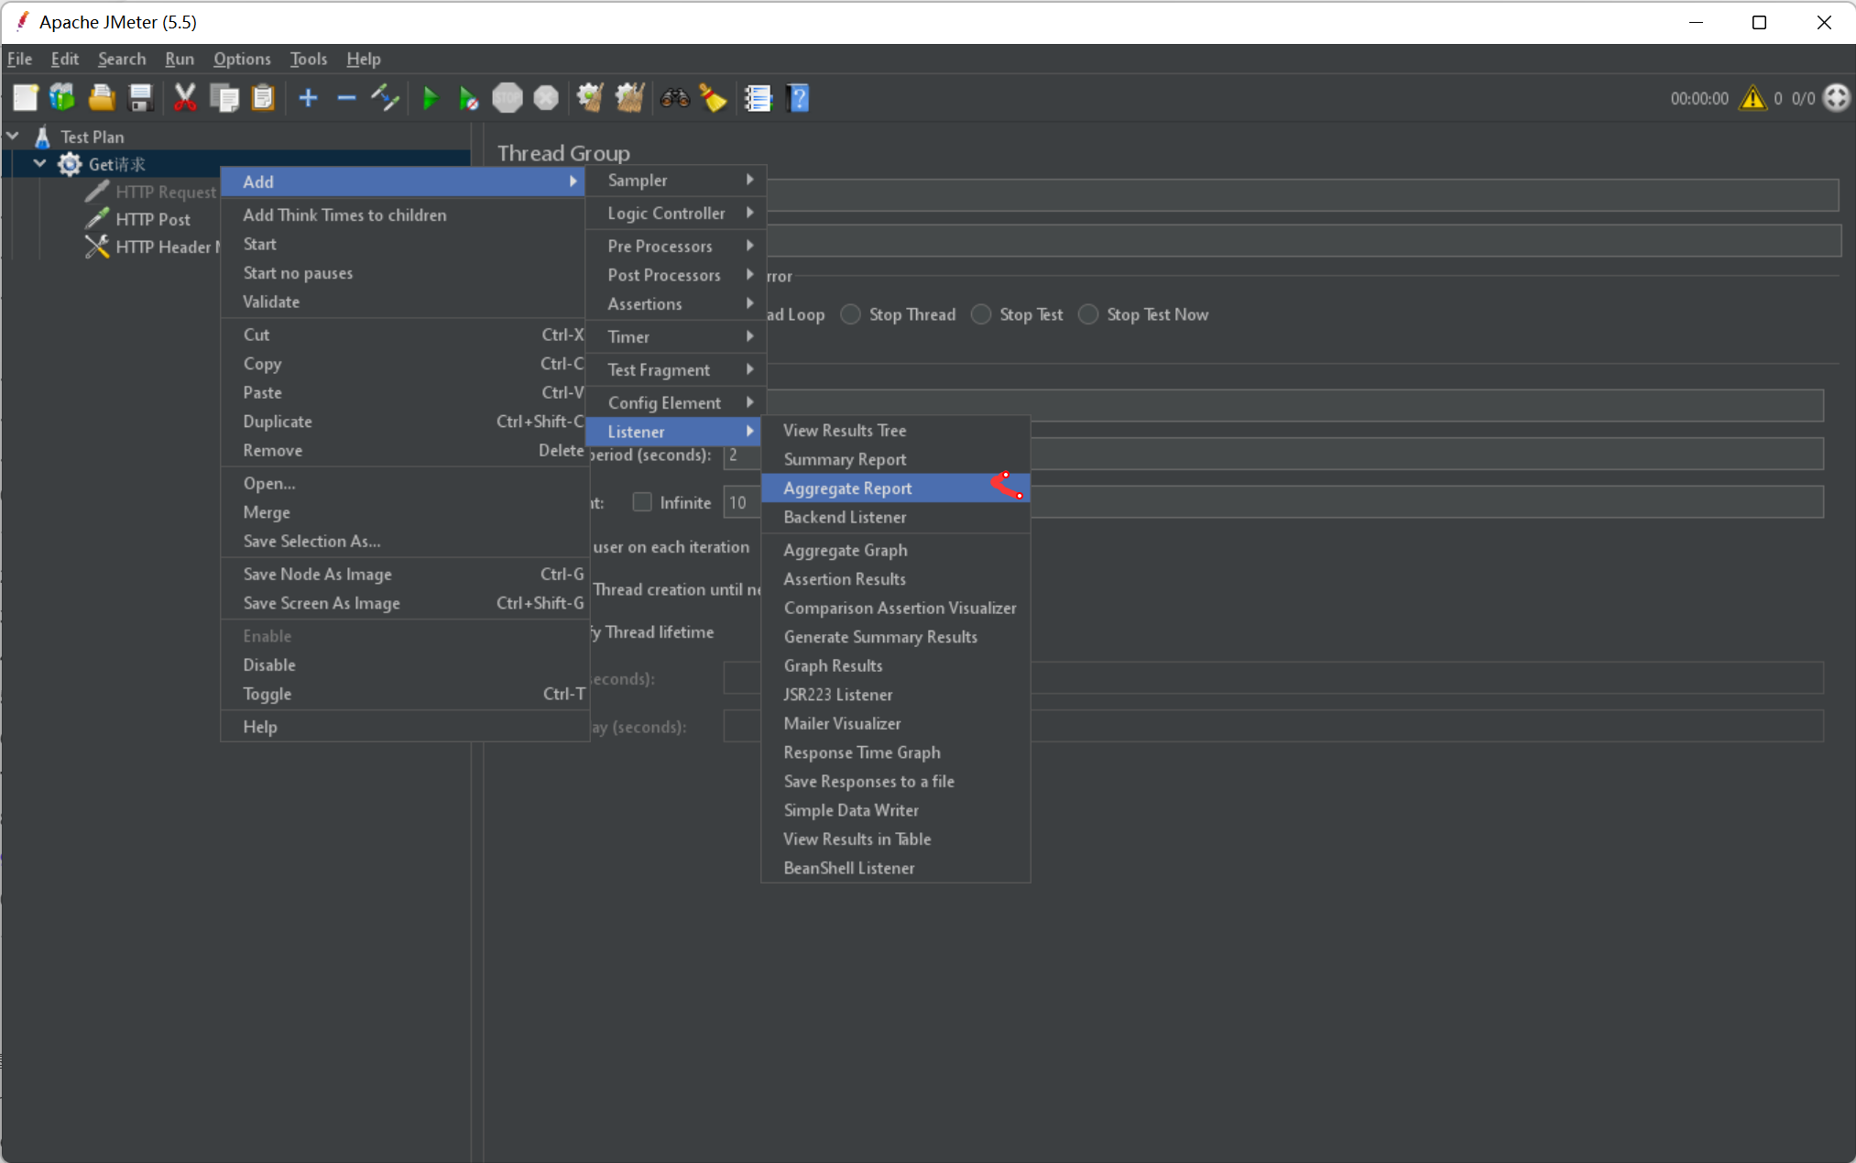Screen dimensions: 1856x1163
Task: Open the File menu
Action: click(20, 59)
